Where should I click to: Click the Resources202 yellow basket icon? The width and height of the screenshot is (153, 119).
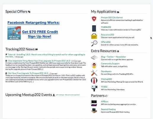pyautogui.click(x=94, y=36)
